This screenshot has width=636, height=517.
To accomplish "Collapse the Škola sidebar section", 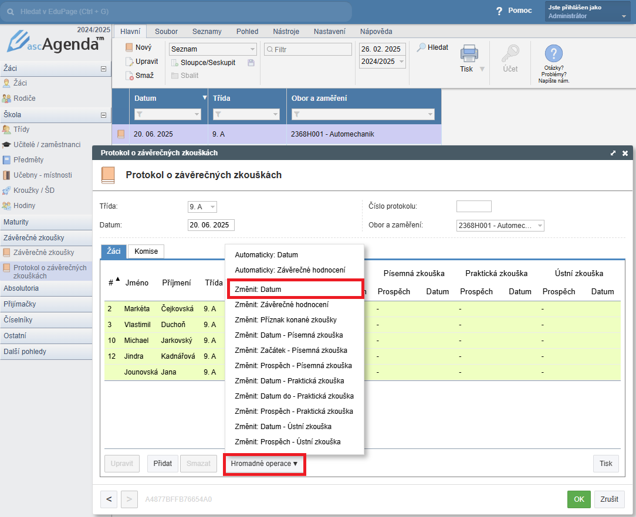I will [x=103, y=115].
